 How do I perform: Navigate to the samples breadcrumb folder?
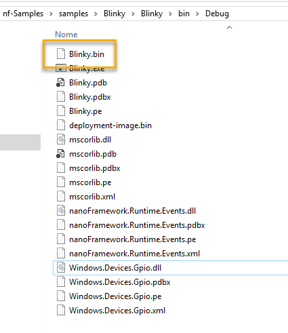click(73, 14)
